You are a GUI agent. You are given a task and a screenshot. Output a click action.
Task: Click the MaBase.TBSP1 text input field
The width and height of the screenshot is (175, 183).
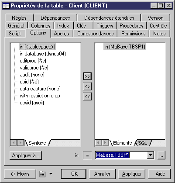pos(121,155)
